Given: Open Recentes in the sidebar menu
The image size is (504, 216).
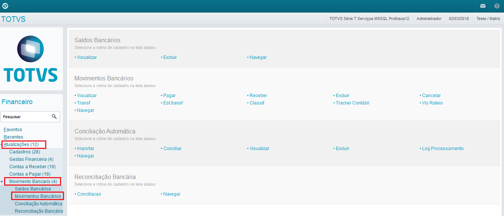Looking at the screenshot, I should [13, 137].
